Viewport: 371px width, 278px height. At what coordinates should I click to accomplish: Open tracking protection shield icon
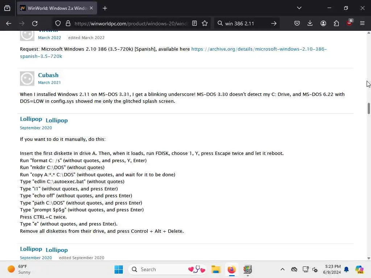(x=58, y=24)
